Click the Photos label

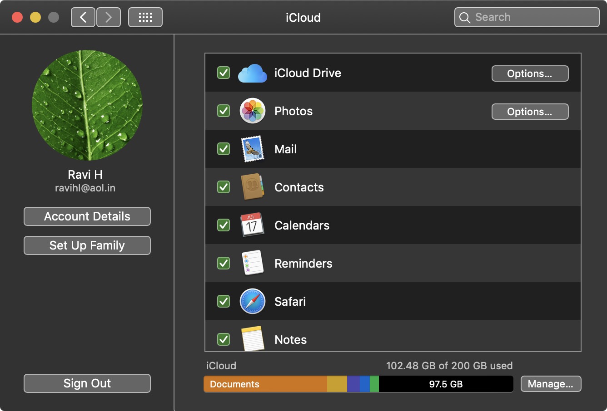point(294,111)
